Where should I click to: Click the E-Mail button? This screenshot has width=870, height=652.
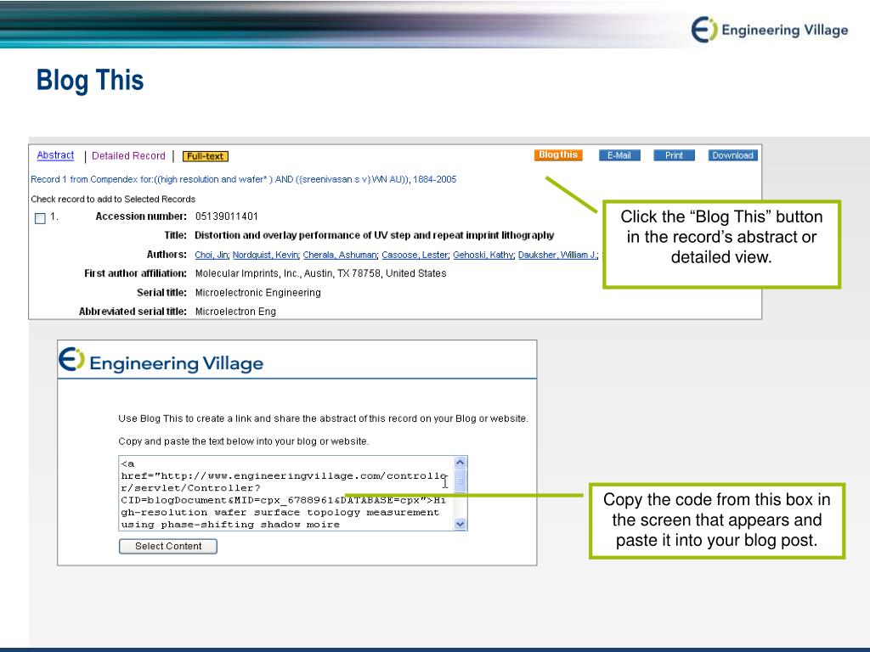pos(619,156)
